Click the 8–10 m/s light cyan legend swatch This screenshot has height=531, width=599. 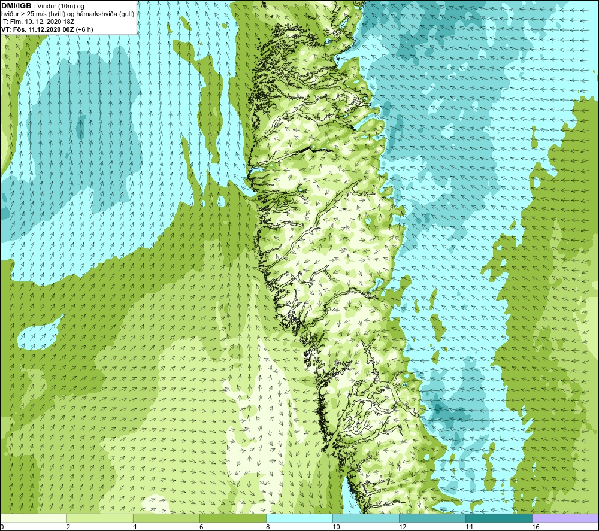pos(299,518)
